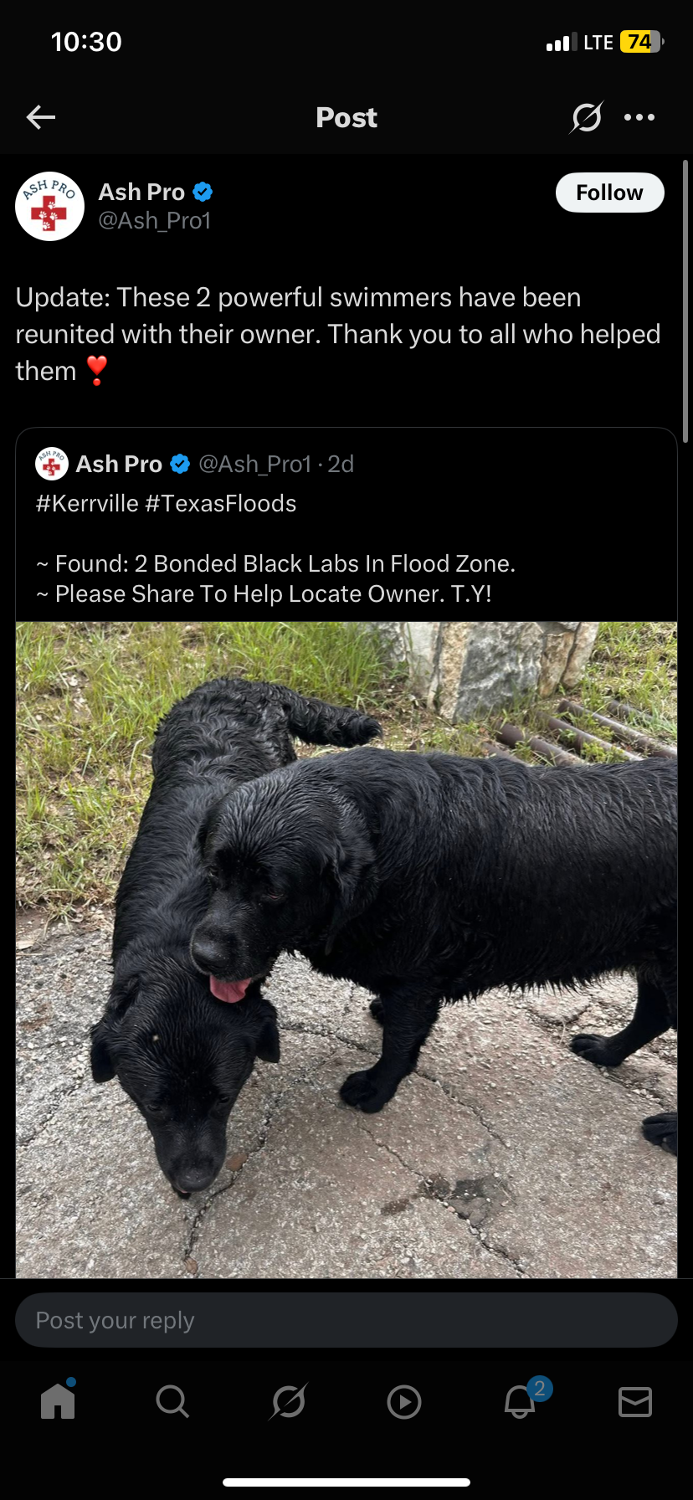Open the video play tab
The width and height of the screenshot is (693, 1500).
(404, 1401)
